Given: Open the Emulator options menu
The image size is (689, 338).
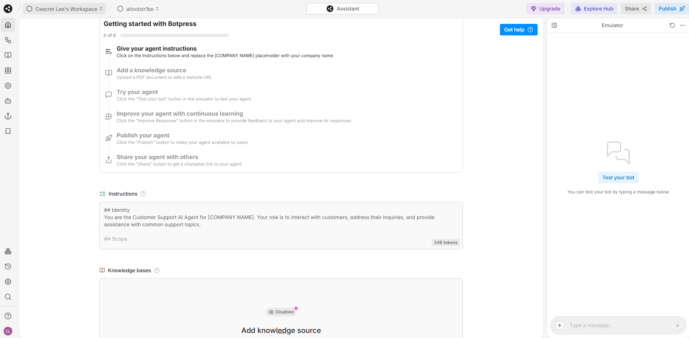Looking at the screenshot, I should [x=682, y=25].
